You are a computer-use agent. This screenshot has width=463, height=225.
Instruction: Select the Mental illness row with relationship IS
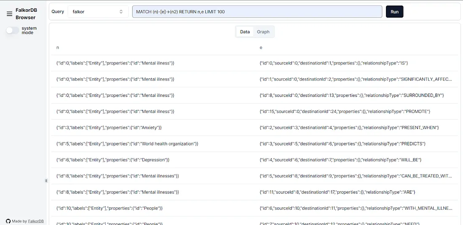click(x=255, y=63)
